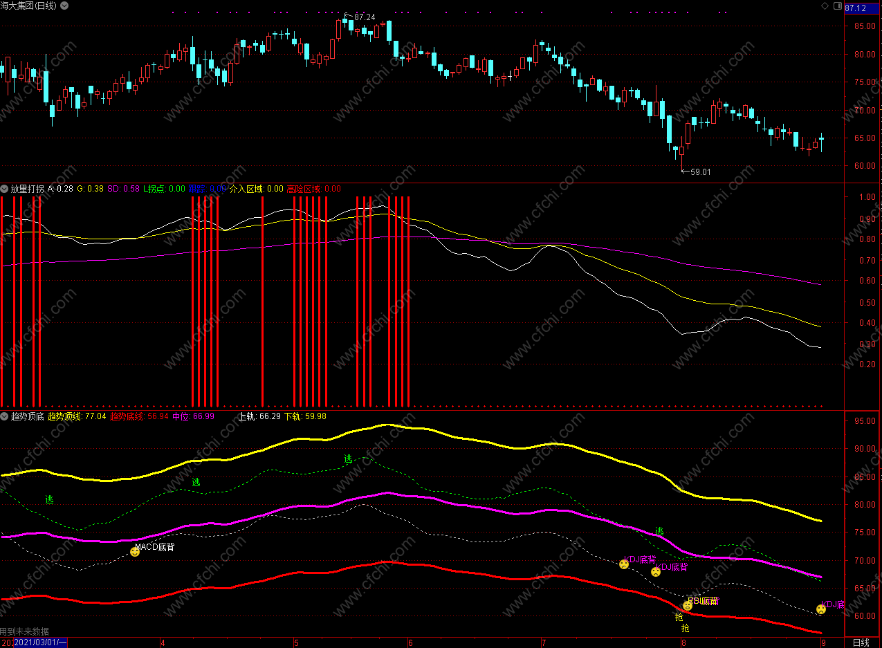Image resolution: width=882 pixels, height=648 pixels.
Task: Click the 中位: 66.99 value
Action: pyautogui.click(x=193, y=416)
